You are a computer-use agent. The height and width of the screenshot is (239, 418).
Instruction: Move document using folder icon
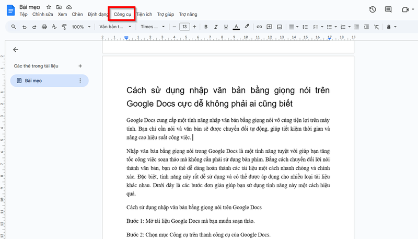(59, 7)
